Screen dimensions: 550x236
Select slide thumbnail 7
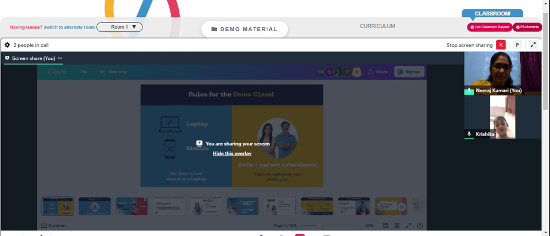click(x=280, y=206)
